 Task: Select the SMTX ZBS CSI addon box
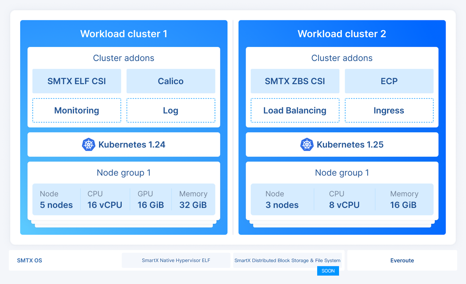click(295, 81)
